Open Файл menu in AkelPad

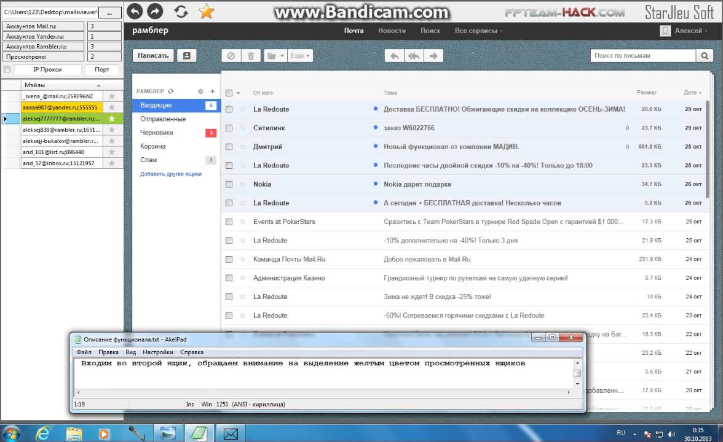click(x=84, y=352)
